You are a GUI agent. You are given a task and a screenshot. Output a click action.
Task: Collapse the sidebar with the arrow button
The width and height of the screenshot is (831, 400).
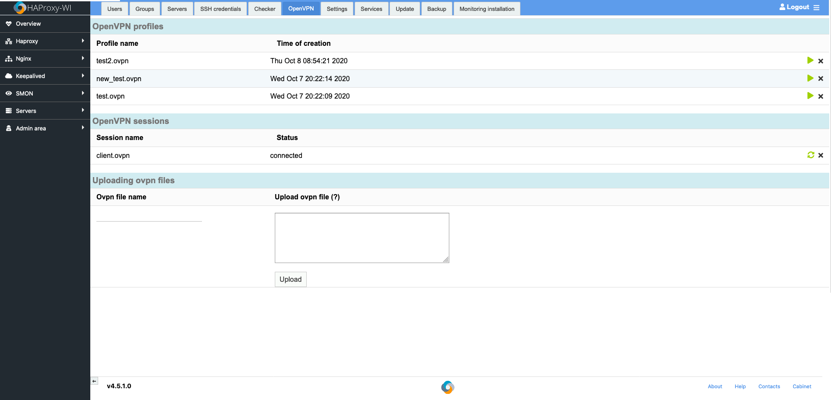click(x=94, y=381)
